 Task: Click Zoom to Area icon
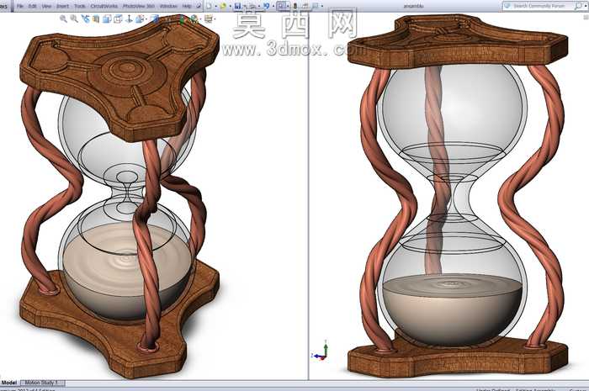click(74, 18)
